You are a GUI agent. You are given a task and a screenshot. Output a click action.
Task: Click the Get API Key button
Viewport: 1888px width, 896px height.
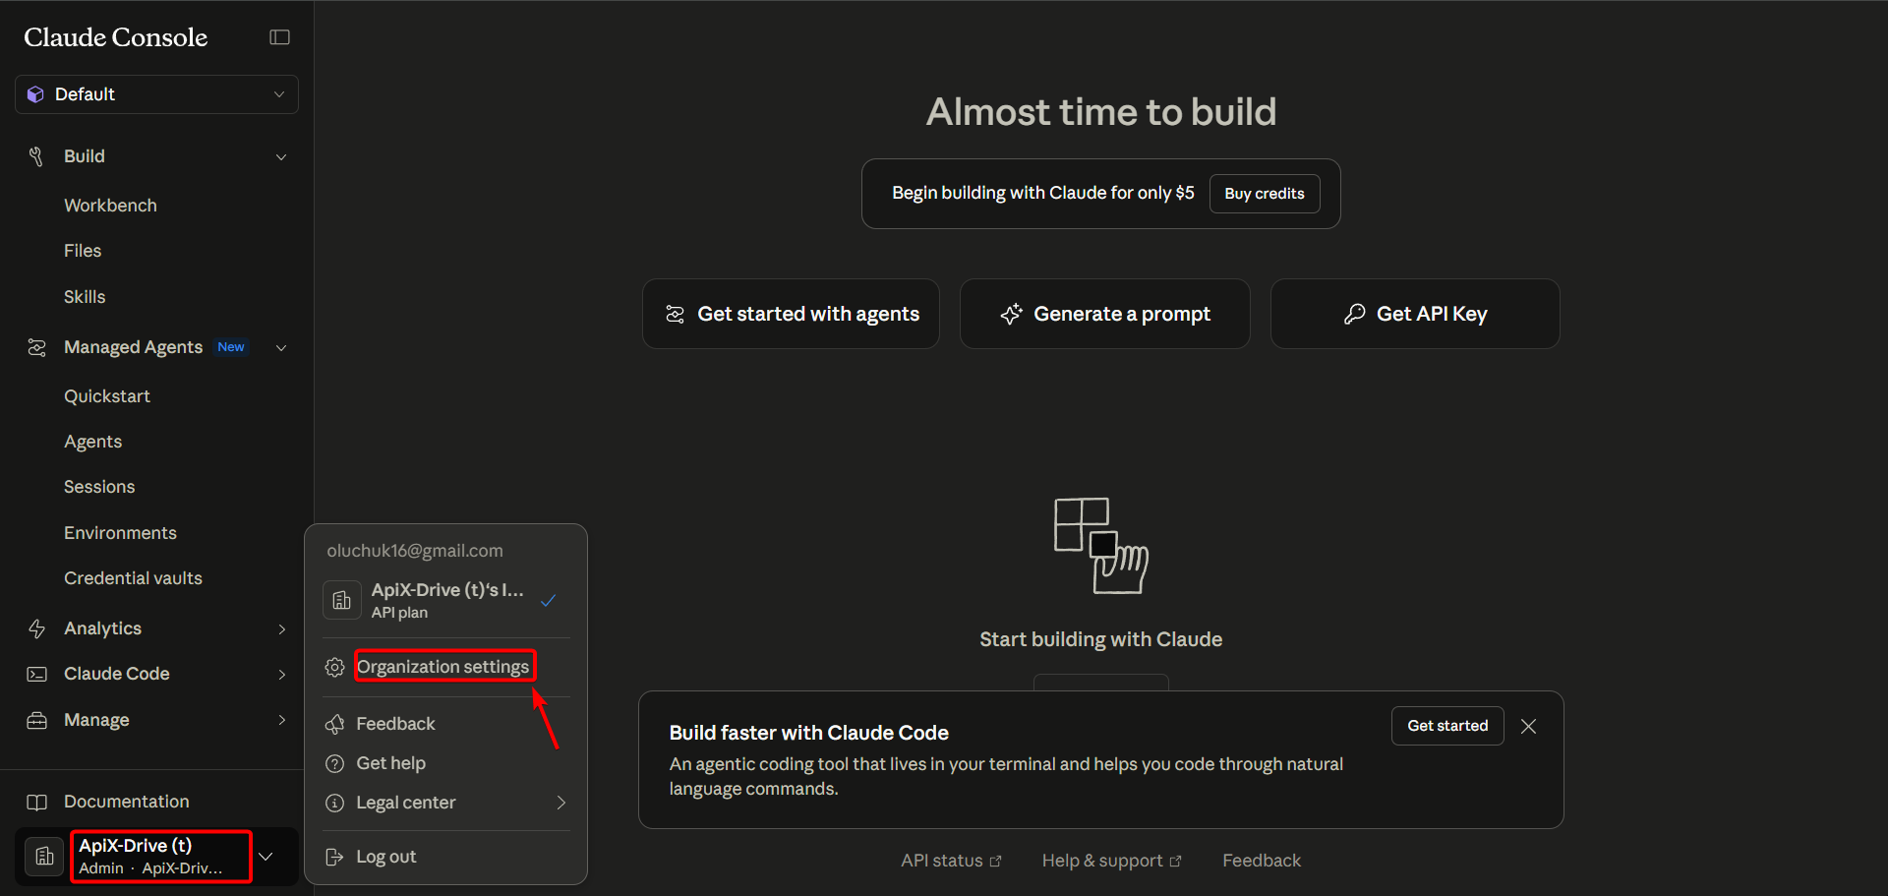(x=1415, y=314)
